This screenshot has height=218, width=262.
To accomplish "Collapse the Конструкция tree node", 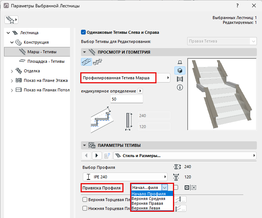I will [x=12, y=42].
